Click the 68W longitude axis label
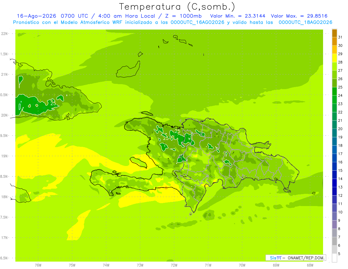Image resolution: width=348 pixels, height=269 pixels. coord(310,265)
